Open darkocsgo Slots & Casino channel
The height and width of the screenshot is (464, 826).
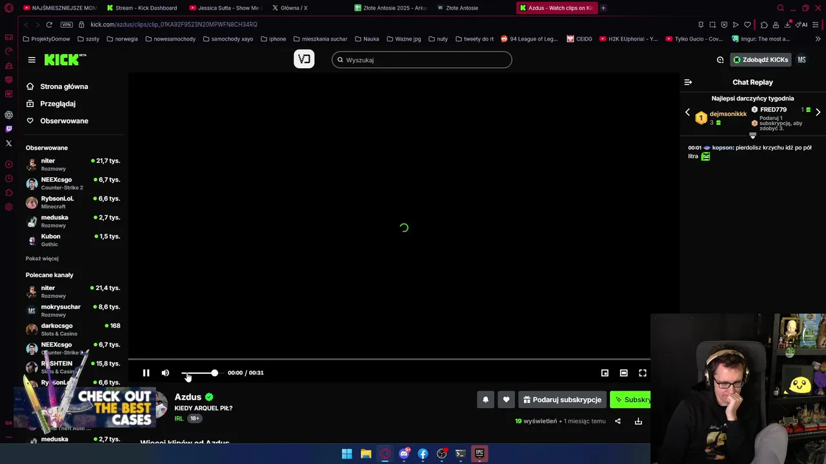tap(73, 329)
